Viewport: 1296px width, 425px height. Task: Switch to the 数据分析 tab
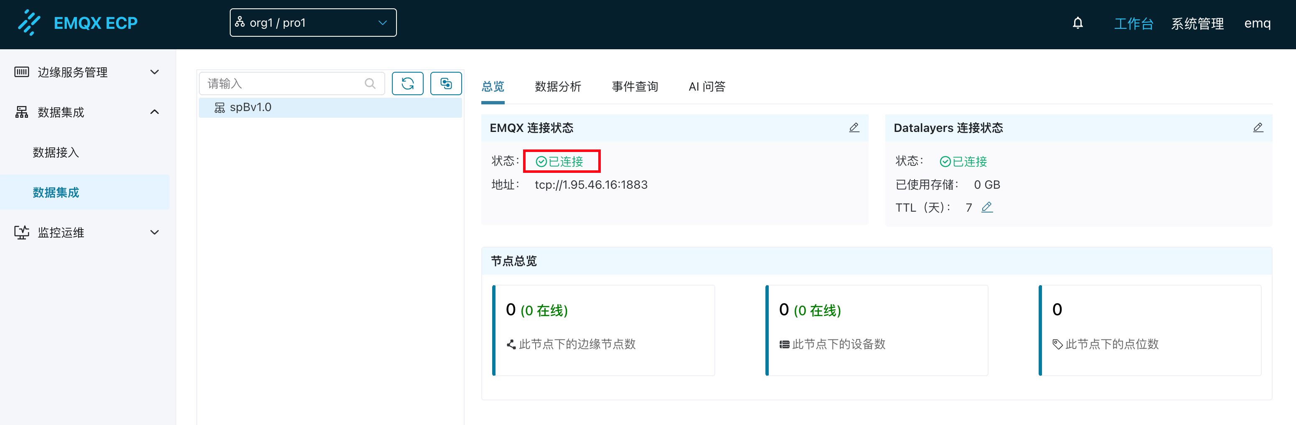click(557, 86)
